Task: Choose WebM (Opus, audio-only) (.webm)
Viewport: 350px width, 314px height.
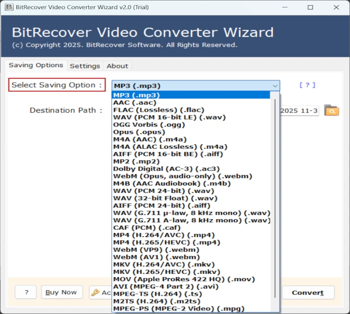Action: click(191, 176)
